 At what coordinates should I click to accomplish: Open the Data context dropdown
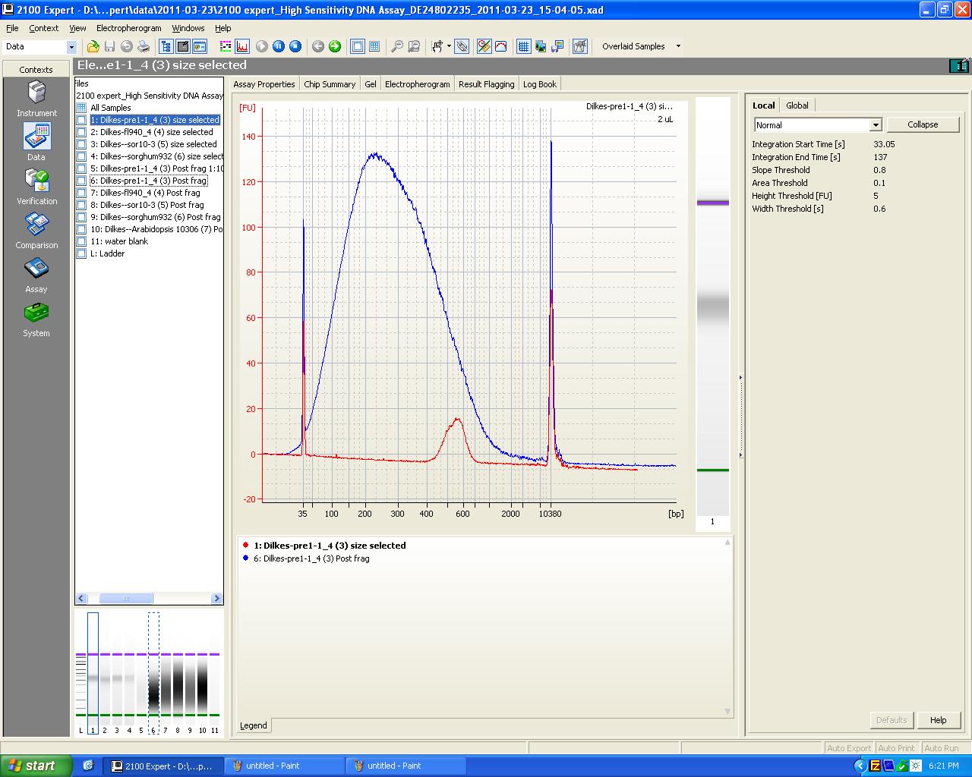click(71, 47)
